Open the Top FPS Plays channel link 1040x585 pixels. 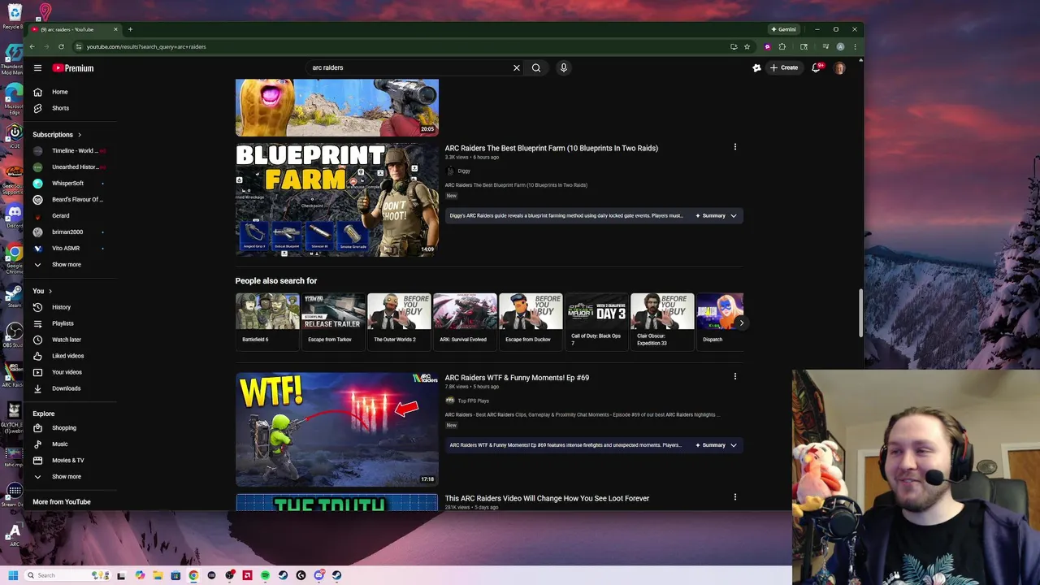click(x=473, y=401)
